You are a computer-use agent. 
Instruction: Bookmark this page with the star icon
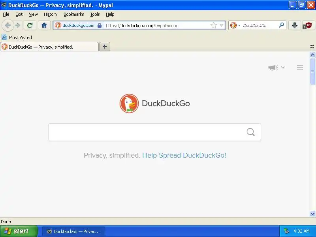pyautogui.click(x=213, y=25)
